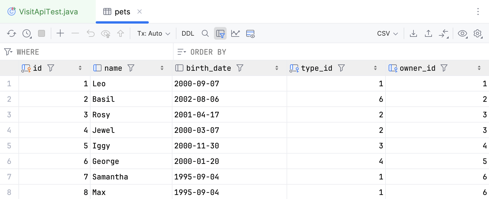Click the WHERE filter input field

(x=92, y=52)
